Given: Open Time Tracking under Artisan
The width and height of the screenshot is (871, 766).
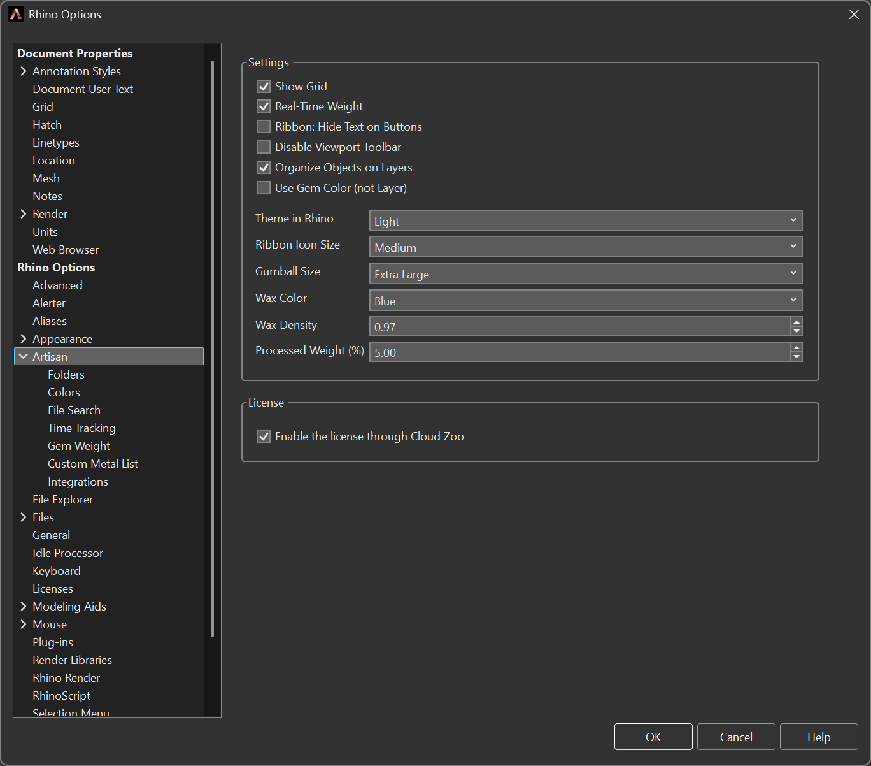Looking at the screenshot, I should [x=81, y=428].
